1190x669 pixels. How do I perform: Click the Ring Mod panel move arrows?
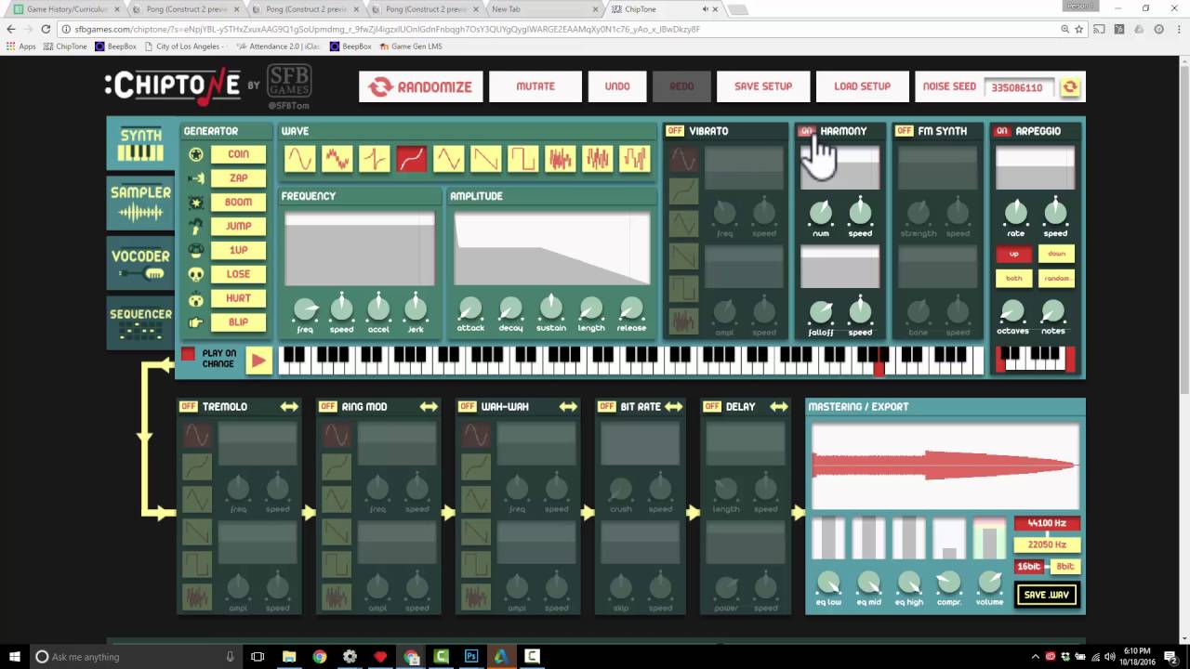tap(429, 407)
